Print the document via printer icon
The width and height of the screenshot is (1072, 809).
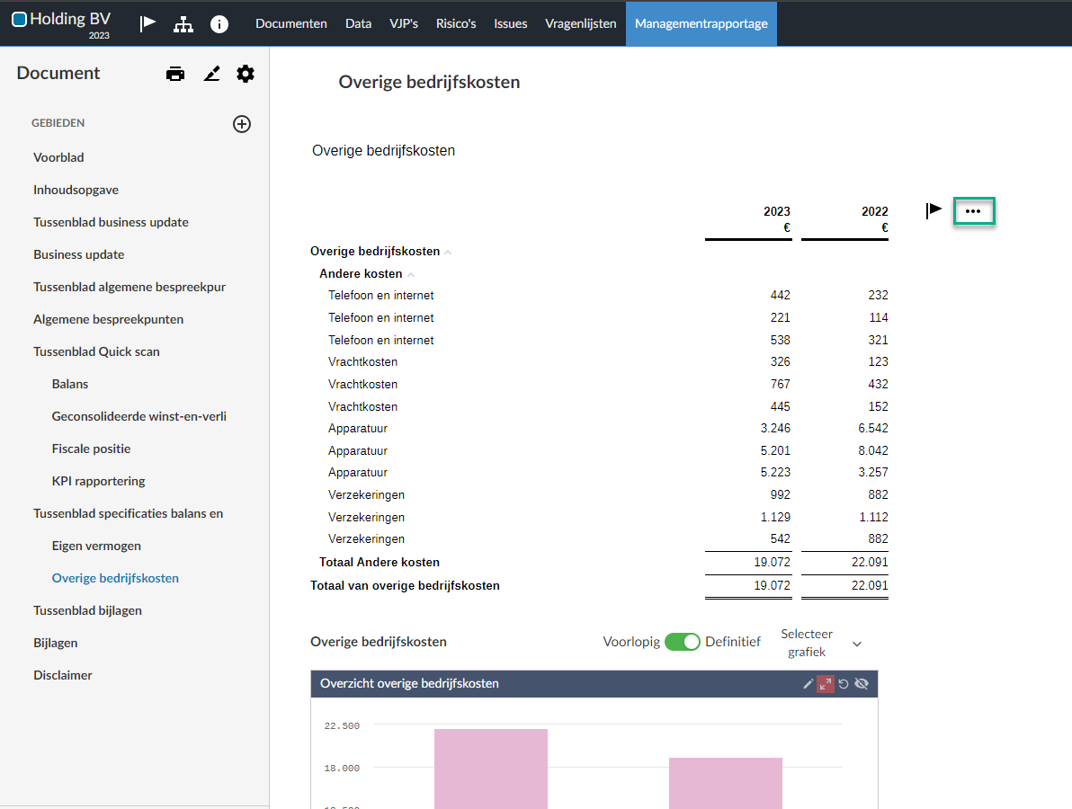pos(175,74)
